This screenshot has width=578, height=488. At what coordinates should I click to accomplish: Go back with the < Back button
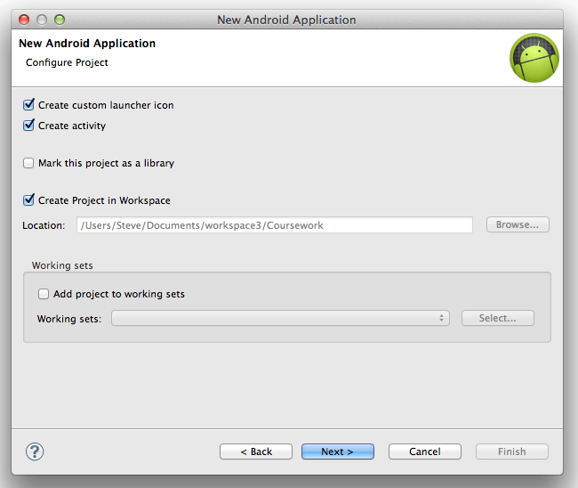(x=256, y=451)
